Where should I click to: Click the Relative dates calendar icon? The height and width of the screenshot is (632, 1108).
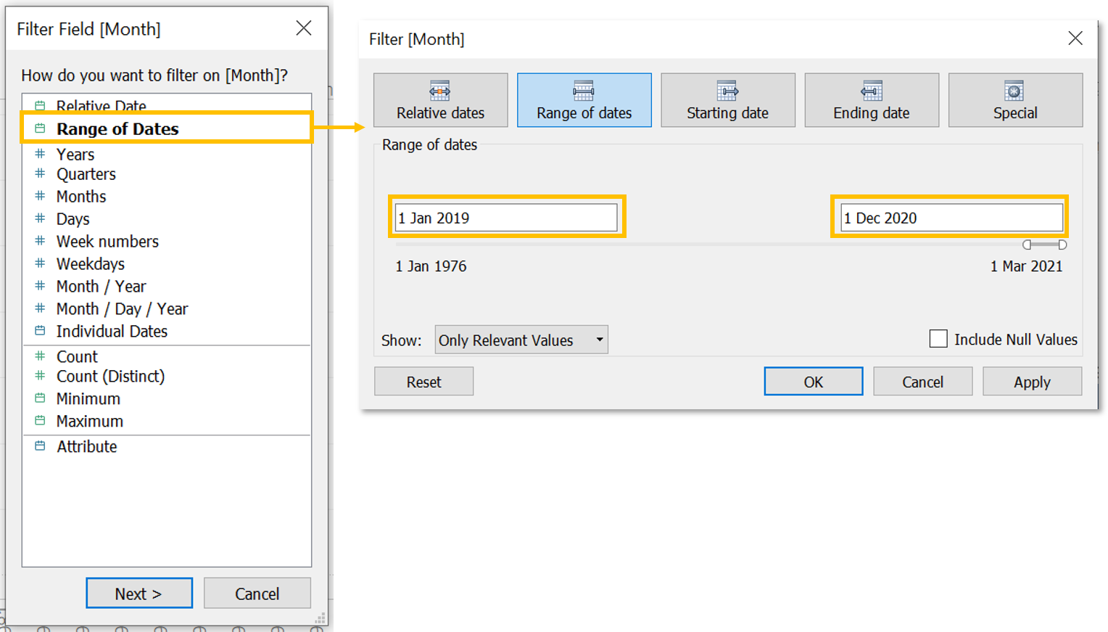[439, 91]
